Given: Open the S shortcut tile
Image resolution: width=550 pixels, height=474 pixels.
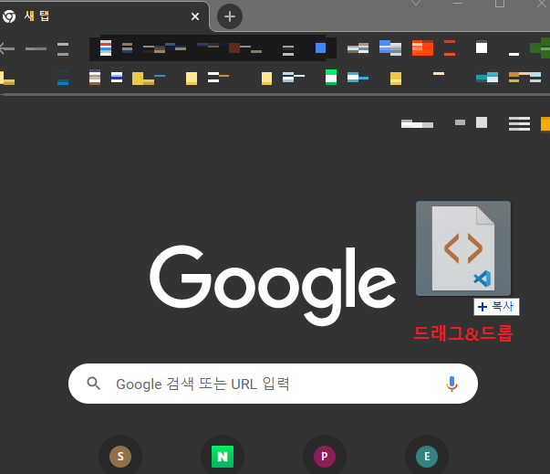Looking at the screenshot, I should click(120, 457).
